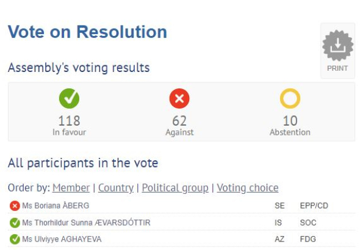Image resolution: width=360 pixels, height=250 pixels.
Task: Order participants by Member
Action: pyautogui.click(x=71, y=188)
